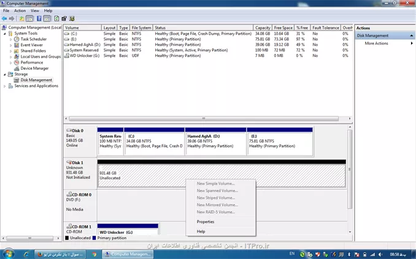Click the green Refresh toolbar icon

tap(56, 18)
